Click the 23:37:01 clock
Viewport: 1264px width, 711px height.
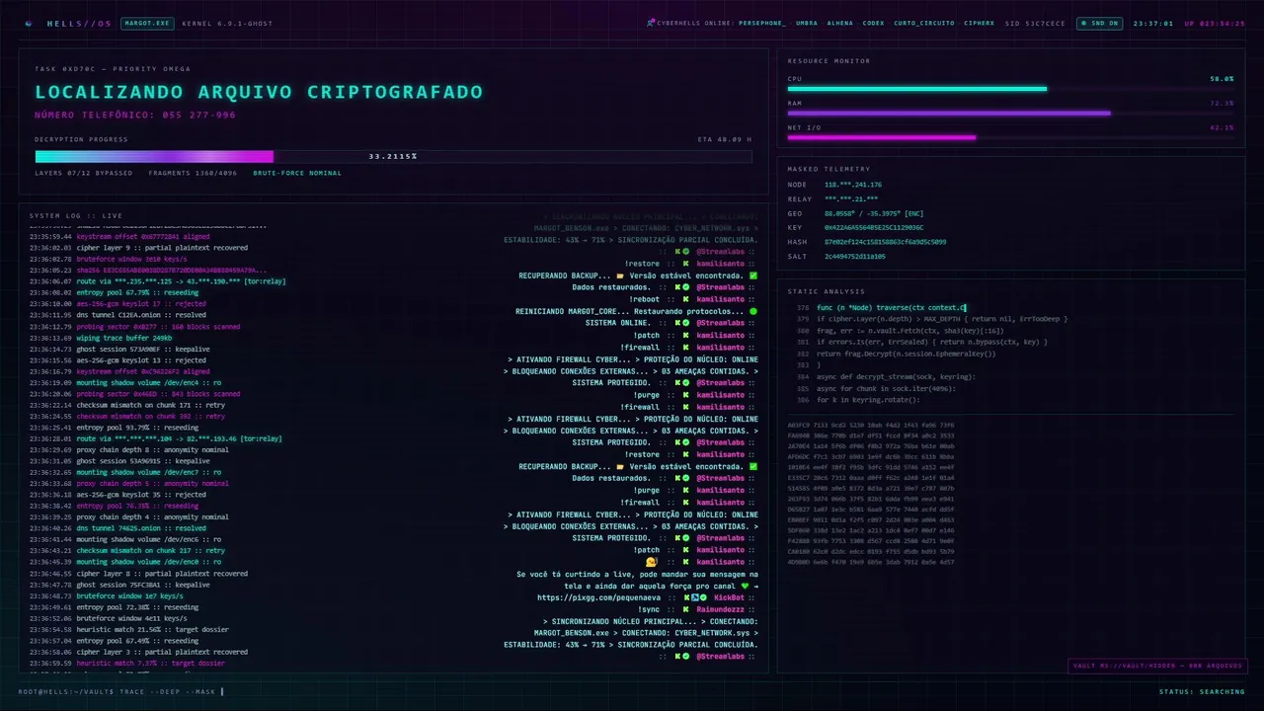pyautogui.click(x=1152, y=23)
